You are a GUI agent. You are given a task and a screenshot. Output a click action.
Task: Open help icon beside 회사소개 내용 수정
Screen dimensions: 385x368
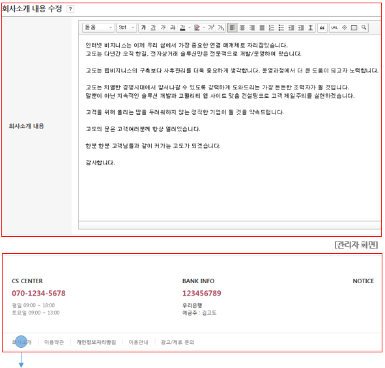[x=70, y=9]
